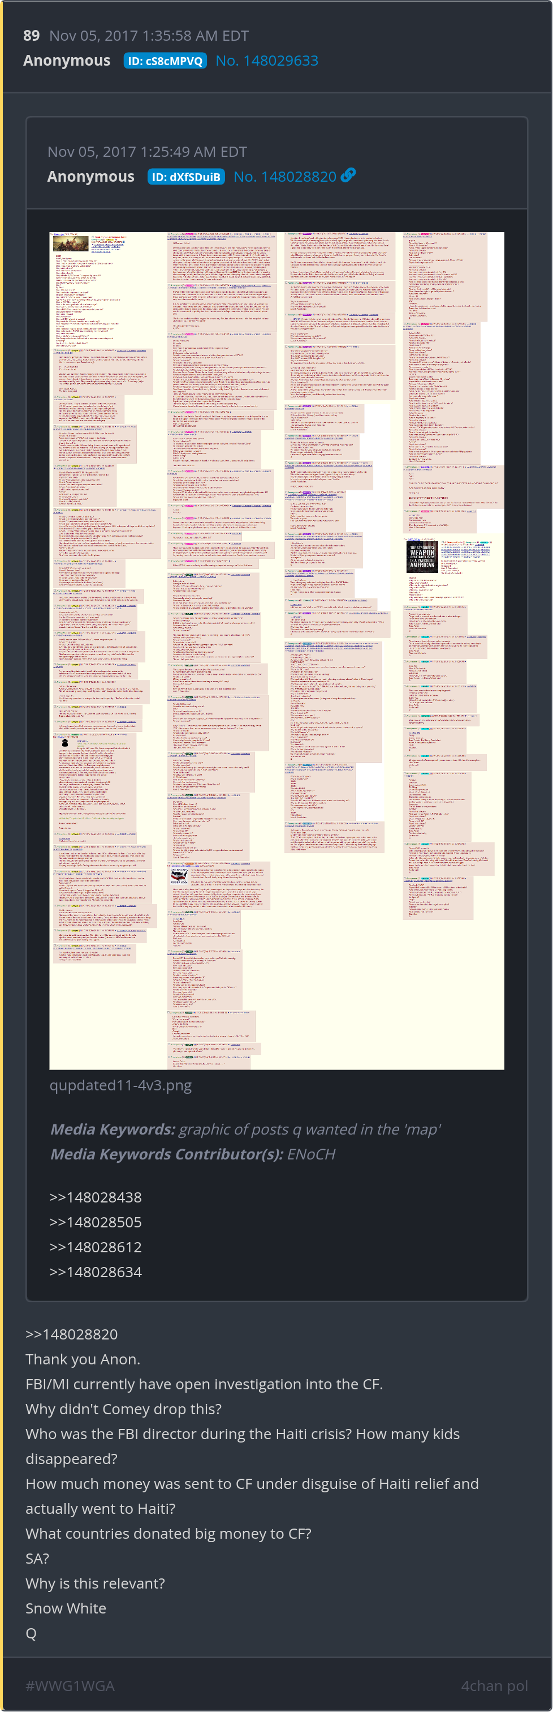This screenshot has width=553, height=1712.
Task: Follow the >>148028612 reply reference
Action: [96, 1247]
